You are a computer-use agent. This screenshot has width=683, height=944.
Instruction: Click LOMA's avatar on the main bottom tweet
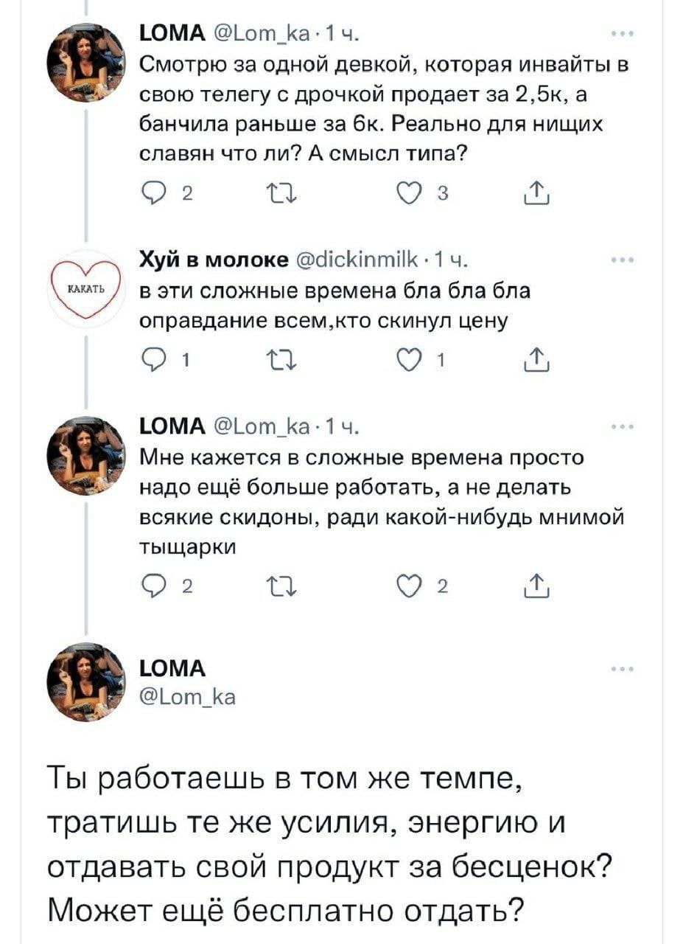tap(86, 681)
